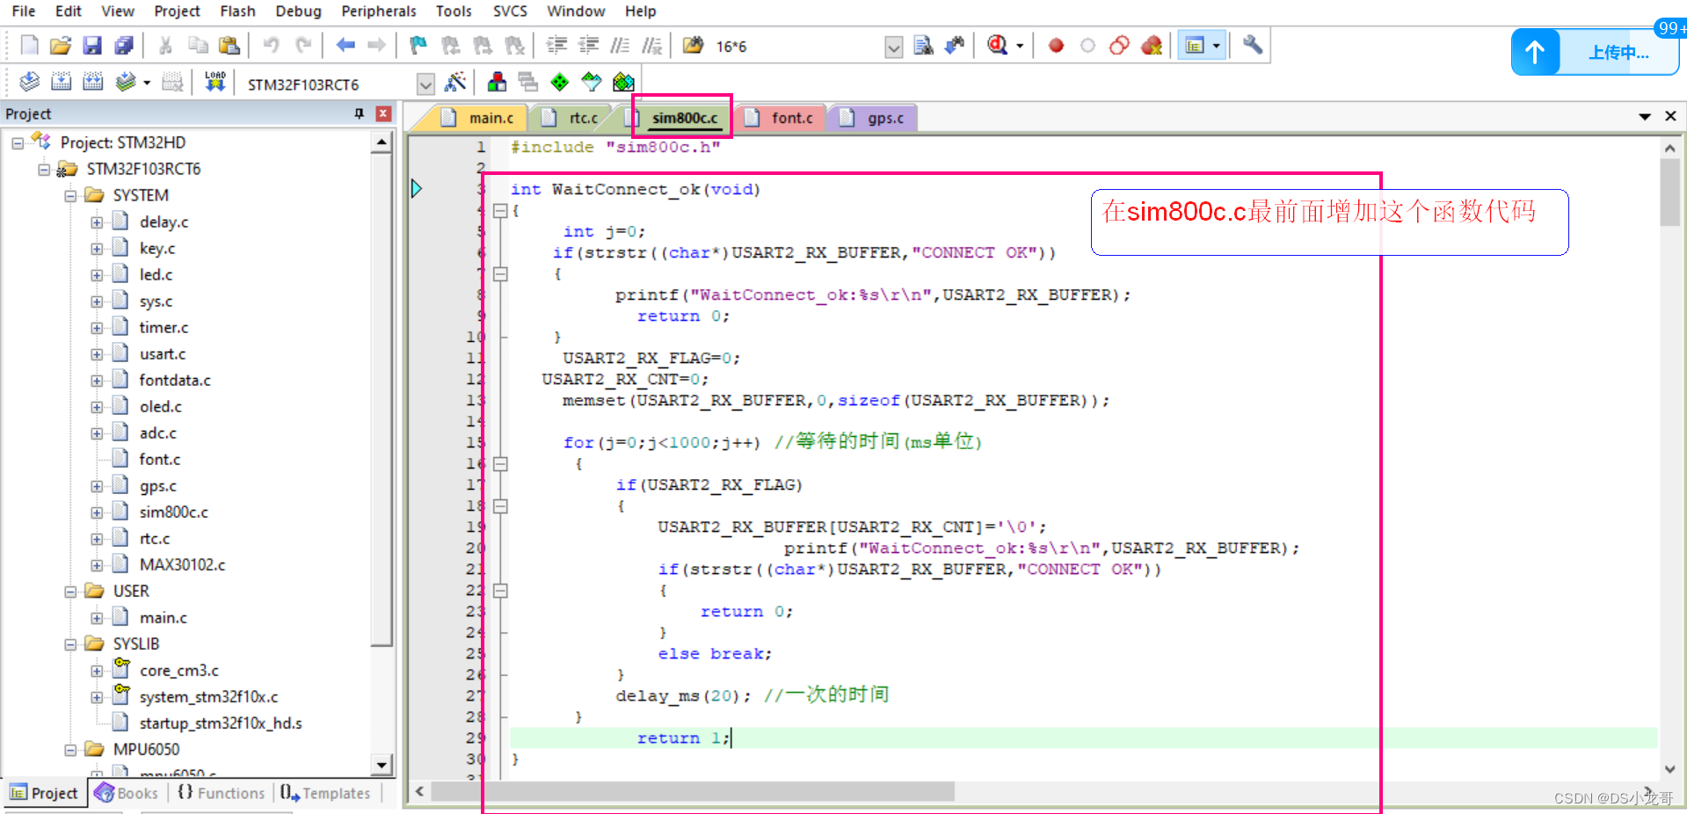Download to flash with LOAD icon
Viewport: 1687px width, 814px height.
point(215,83)
